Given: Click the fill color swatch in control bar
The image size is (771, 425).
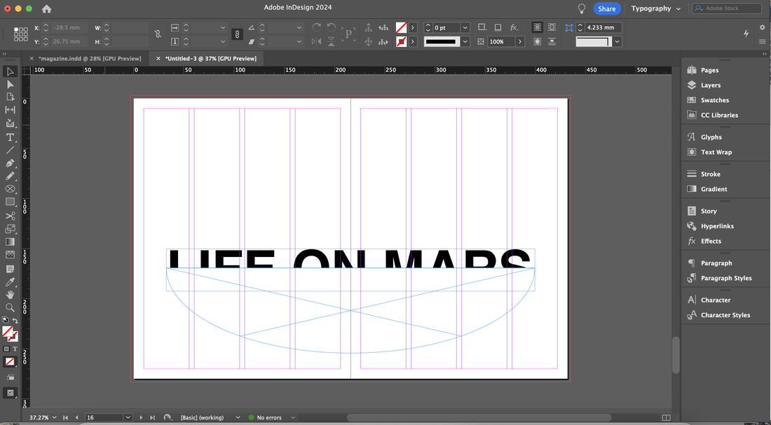Looking at the screenshot, I should [401, 27].
